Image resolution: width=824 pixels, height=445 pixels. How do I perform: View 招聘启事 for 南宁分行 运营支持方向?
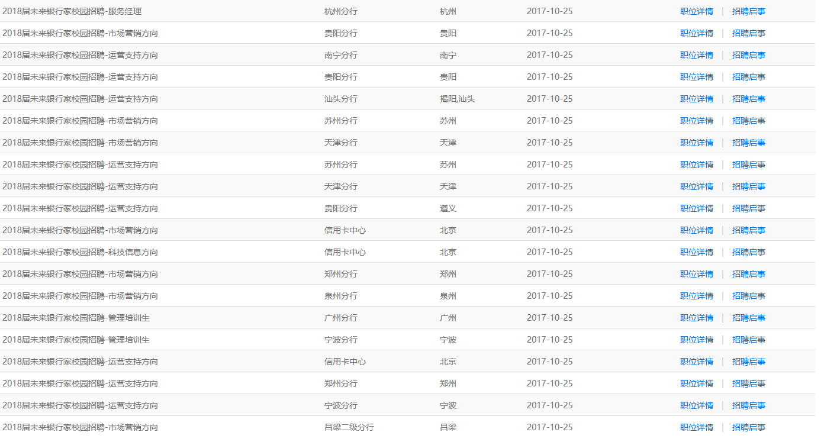748,55
